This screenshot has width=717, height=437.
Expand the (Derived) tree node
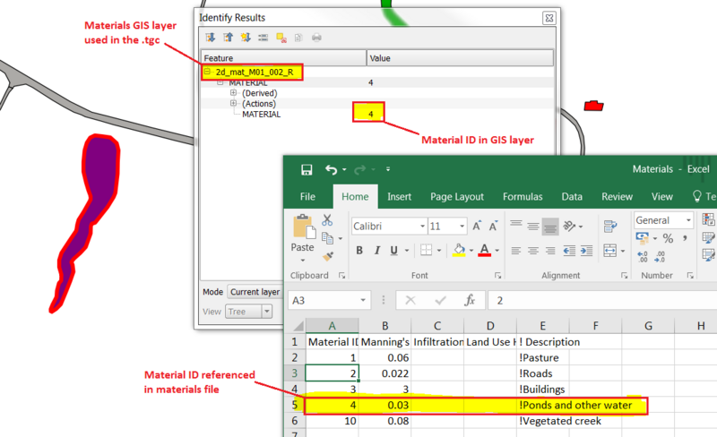pyautogui.click(x=233, y=93)
